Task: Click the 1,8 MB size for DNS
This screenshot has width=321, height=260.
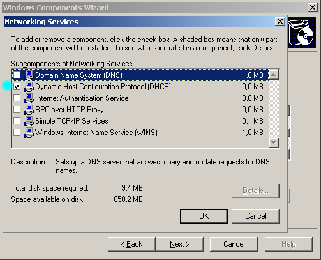Action: (253, 75)
